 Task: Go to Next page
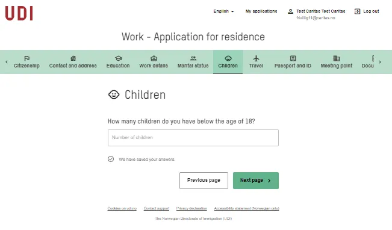(256, 181)
